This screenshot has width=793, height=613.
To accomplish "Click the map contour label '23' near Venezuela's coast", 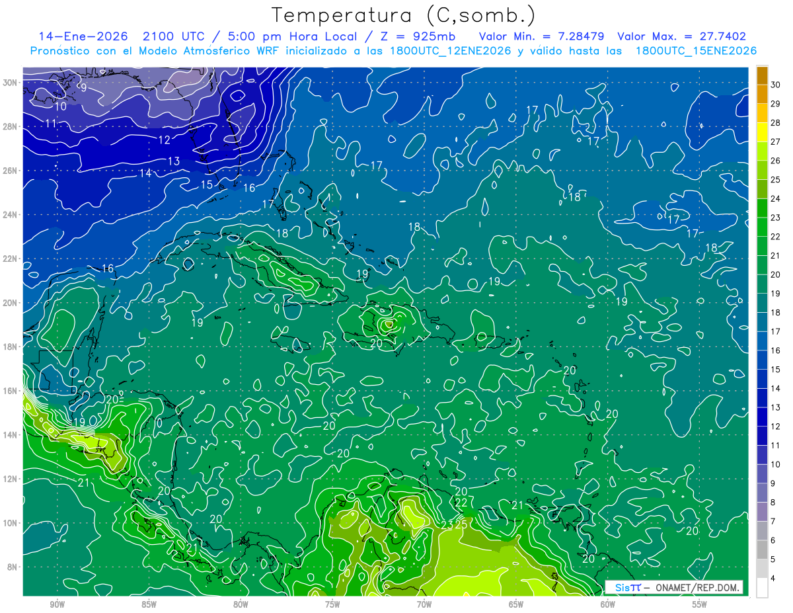I will coord(447,524).
